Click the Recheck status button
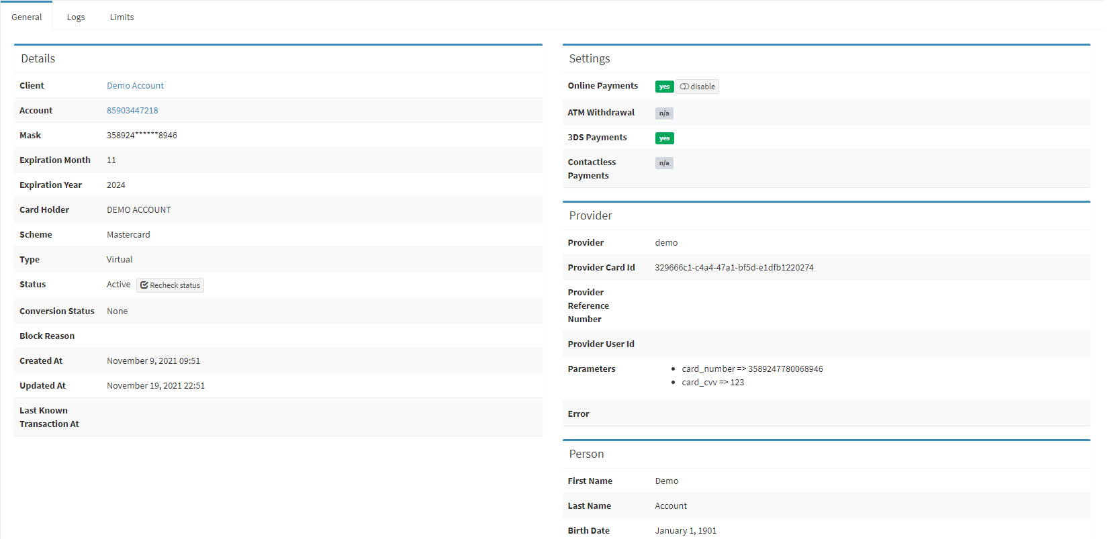The height and width of the screenshot is (539, 1114). [170, 285]
